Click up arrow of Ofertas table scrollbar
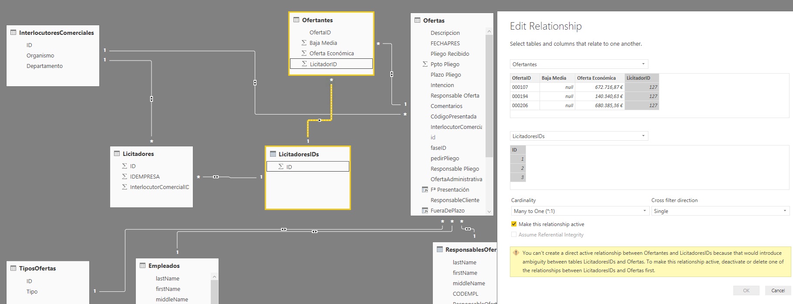 [x=489, y=31]
